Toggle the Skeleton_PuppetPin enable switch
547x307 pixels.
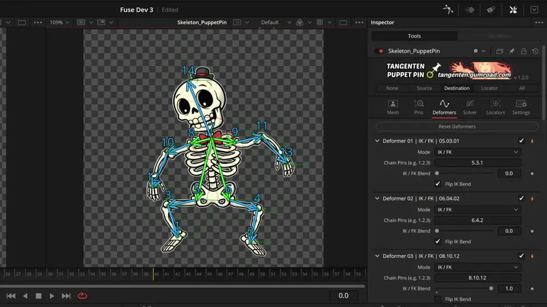pyautogui.click(x=379, y=51)
